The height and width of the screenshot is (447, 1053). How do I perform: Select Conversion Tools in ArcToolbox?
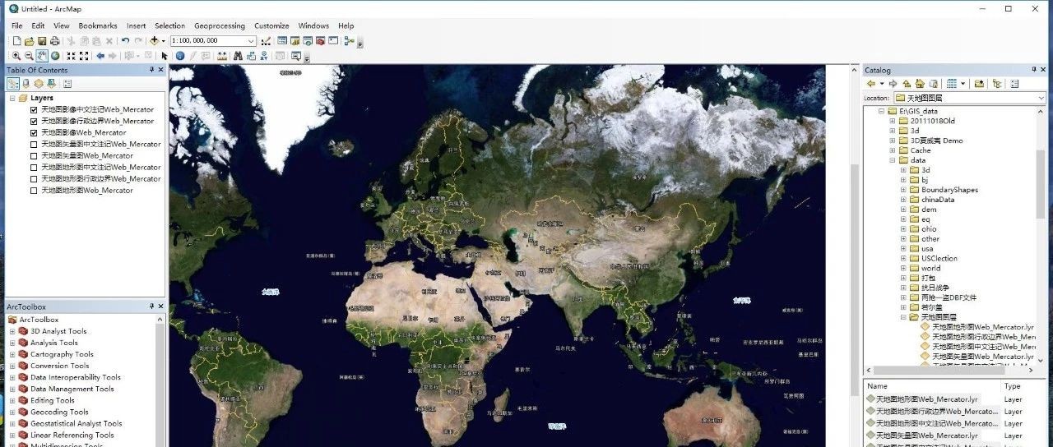pos(60,366)
